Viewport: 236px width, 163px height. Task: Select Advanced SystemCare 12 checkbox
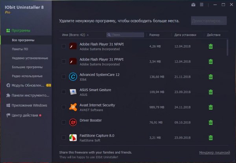click(64, 77)
